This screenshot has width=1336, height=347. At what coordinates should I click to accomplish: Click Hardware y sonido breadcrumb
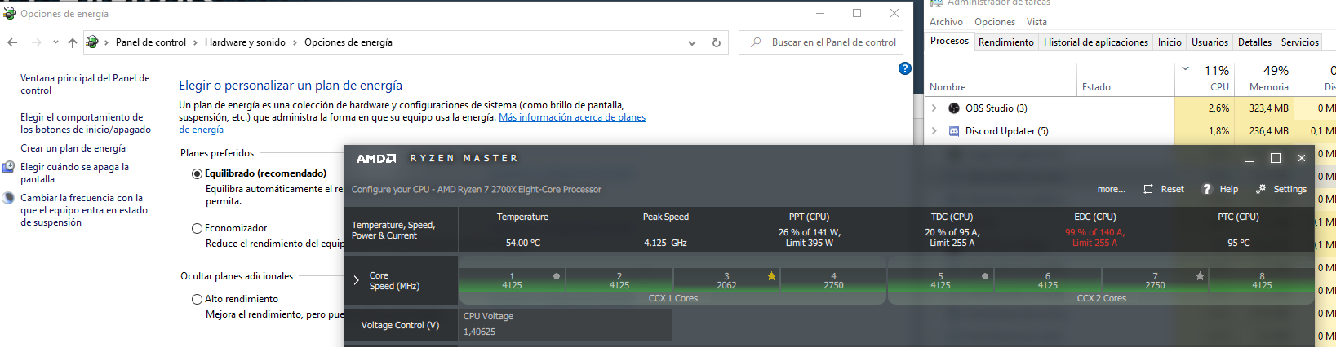245,42
